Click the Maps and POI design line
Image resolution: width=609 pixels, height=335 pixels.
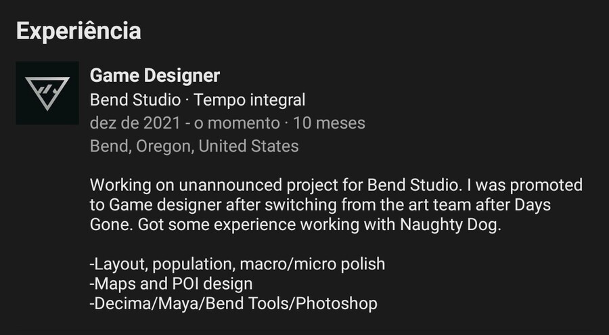point(171,284)
